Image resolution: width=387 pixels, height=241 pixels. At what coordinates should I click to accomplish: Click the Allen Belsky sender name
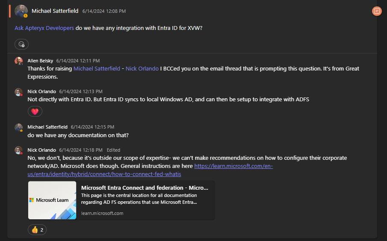[x=40, y=61]
